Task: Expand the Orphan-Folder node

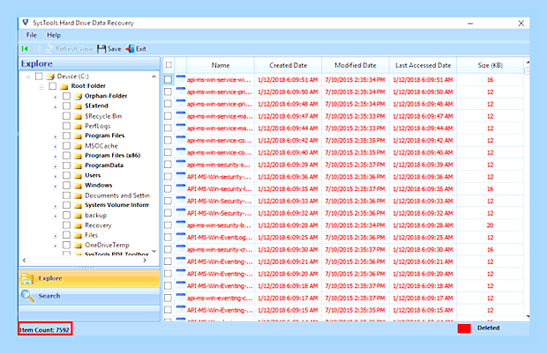Action: [x=55, y=97]
